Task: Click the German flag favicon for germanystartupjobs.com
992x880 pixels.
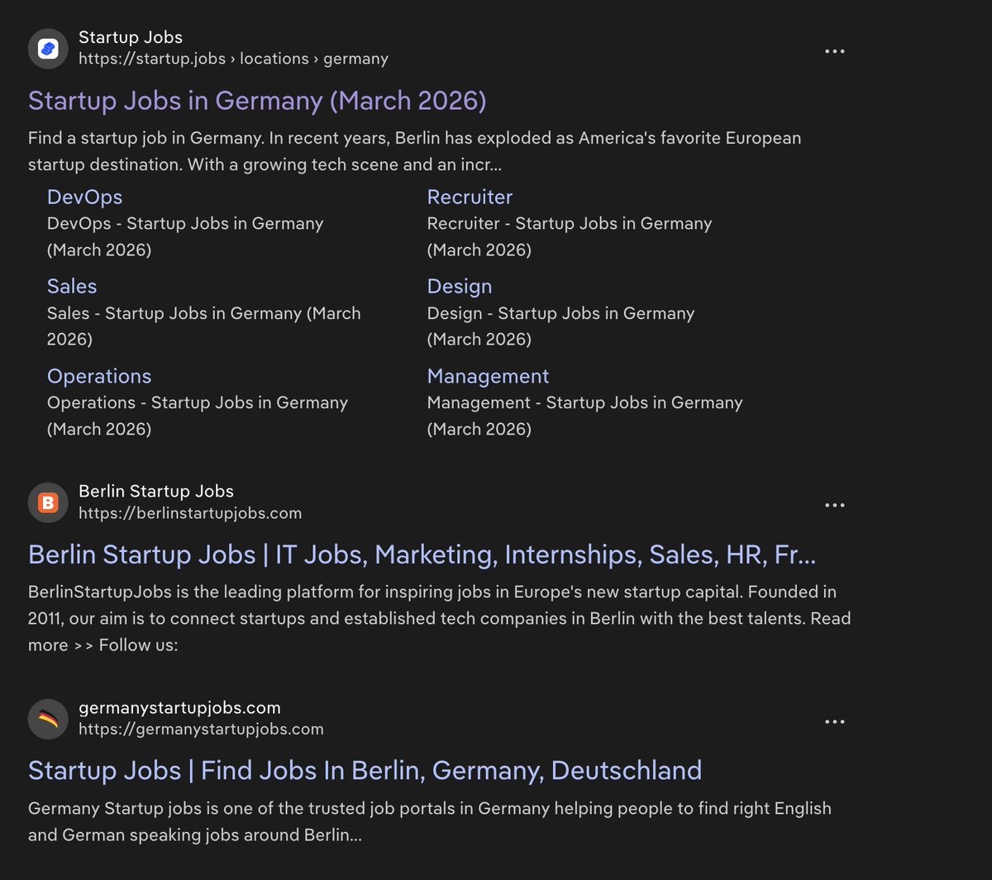Action: pos(48,718)
